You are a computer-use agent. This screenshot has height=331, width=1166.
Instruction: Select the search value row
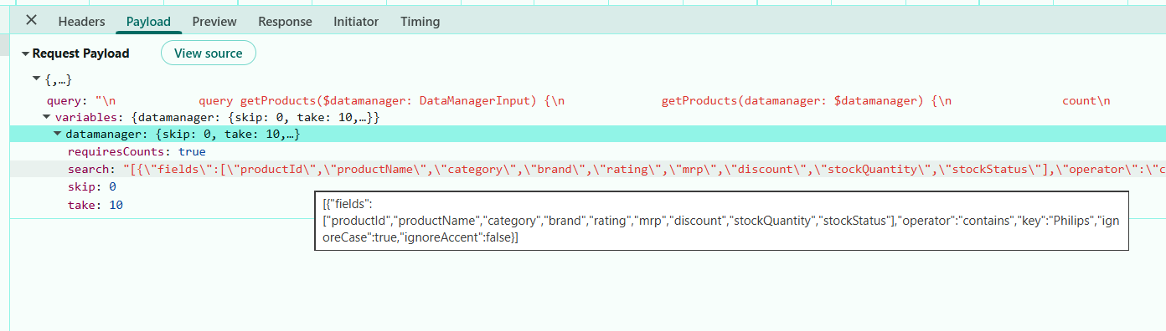(588, 170)
